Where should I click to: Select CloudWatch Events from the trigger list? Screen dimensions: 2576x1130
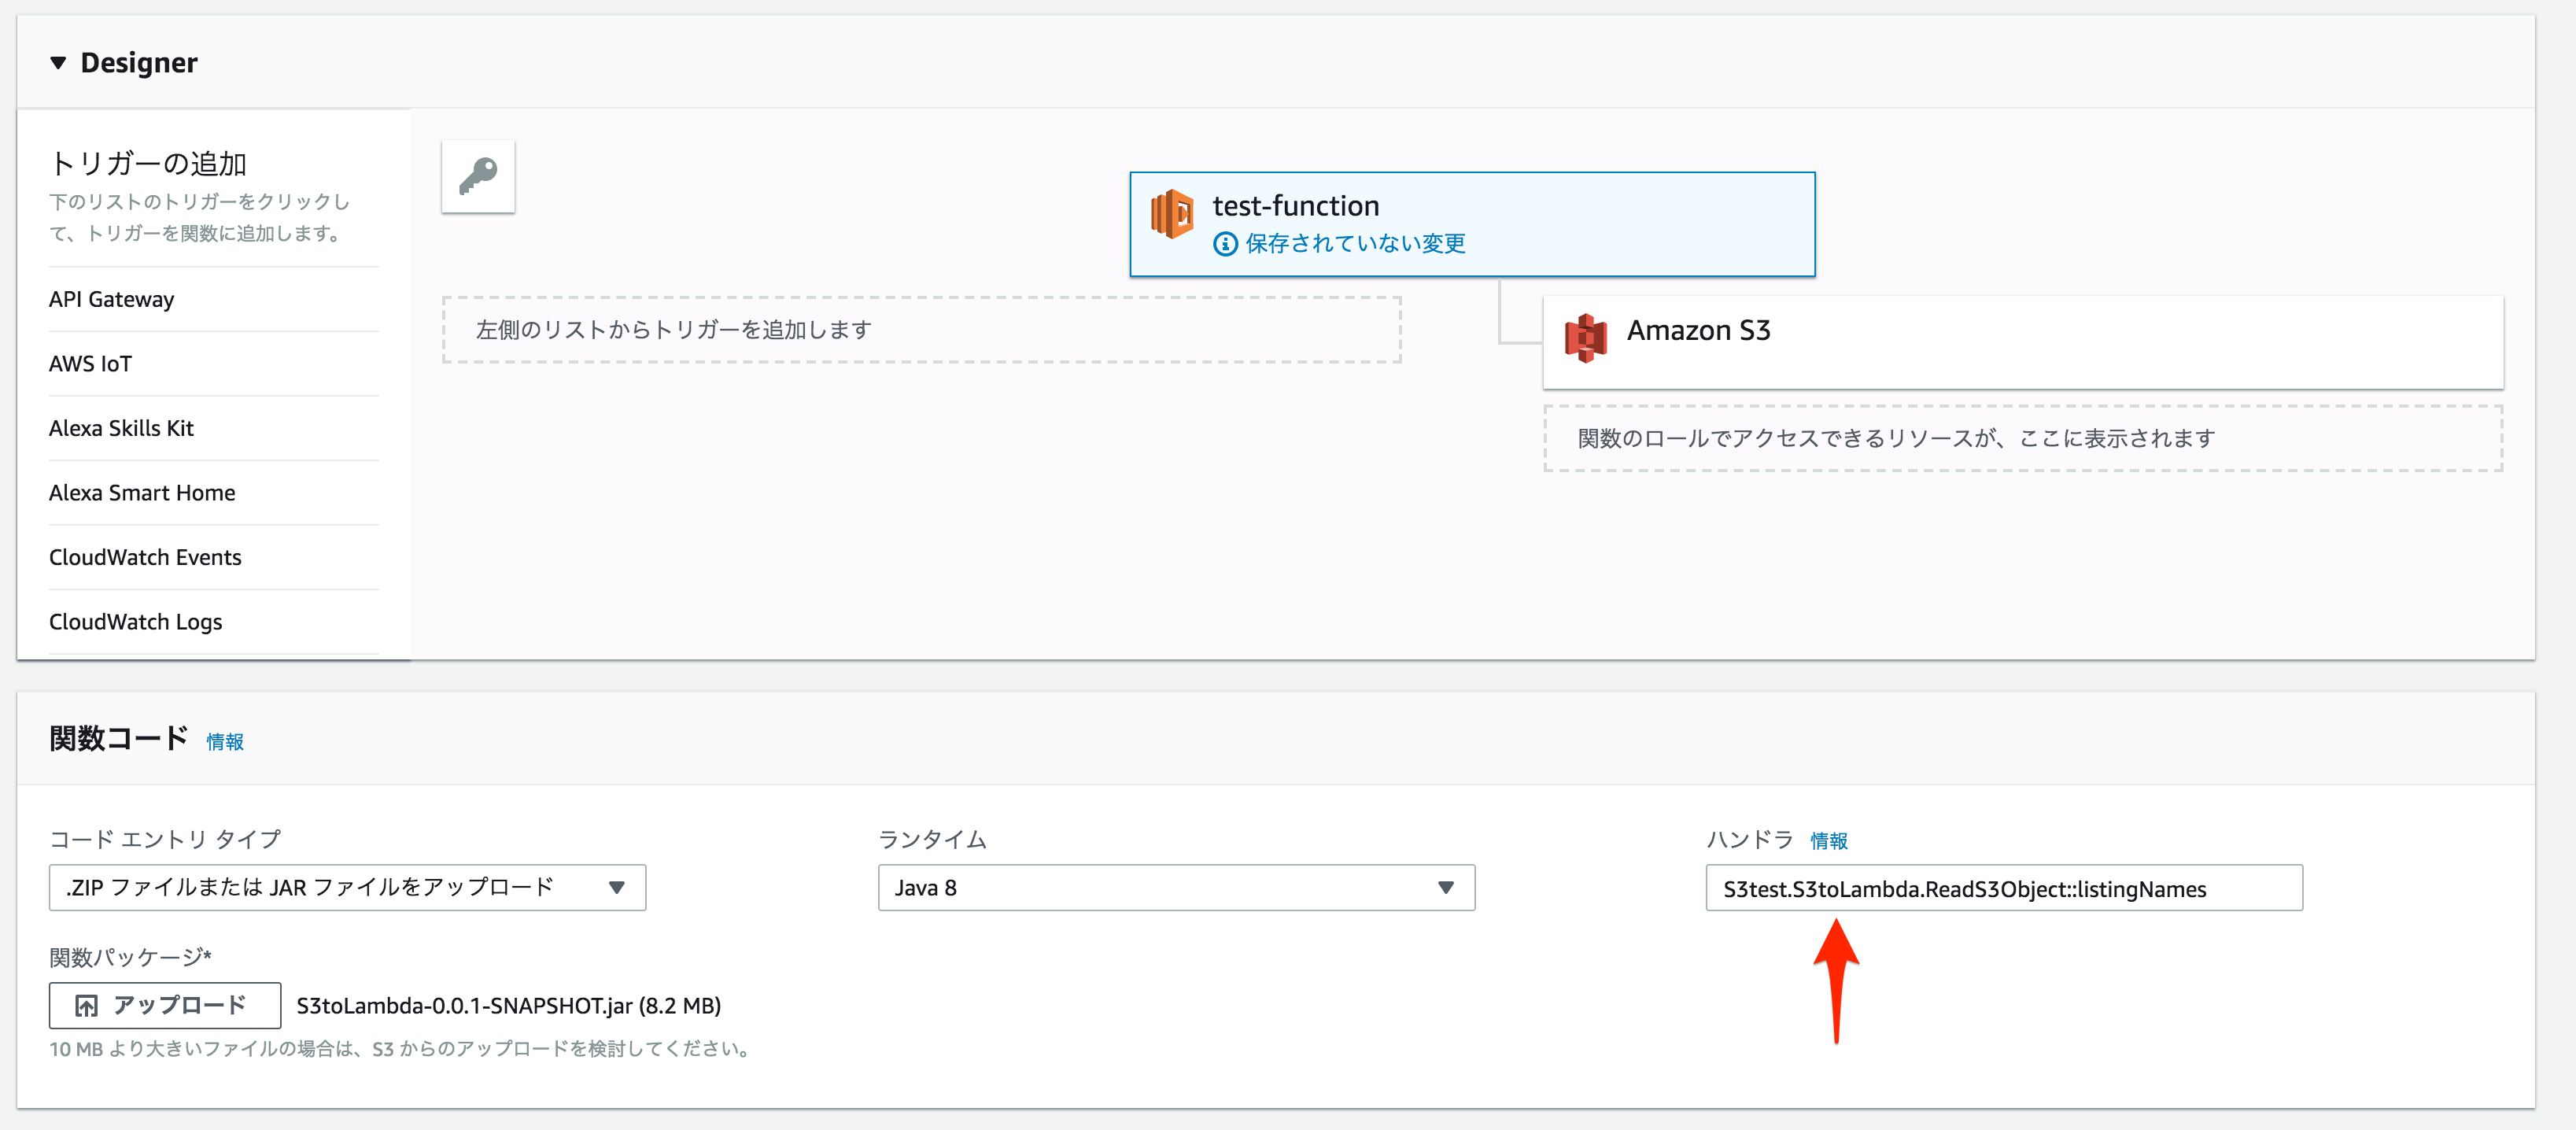(x=145, y=557)
